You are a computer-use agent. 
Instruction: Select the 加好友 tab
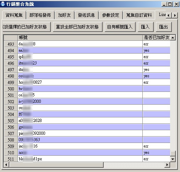[x=64, y=15]
